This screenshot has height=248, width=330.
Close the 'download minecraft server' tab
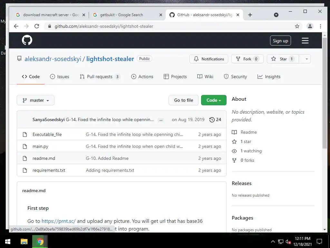point(83,15)
